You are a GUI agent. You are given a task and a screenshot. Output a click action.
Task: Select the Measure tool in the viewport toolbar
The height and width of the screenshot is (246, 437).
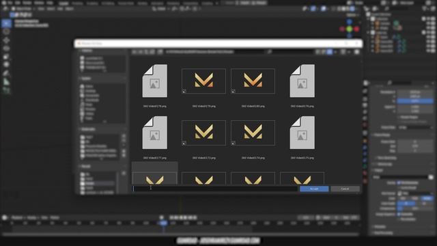pyautogui.click(x=6, y=82)
